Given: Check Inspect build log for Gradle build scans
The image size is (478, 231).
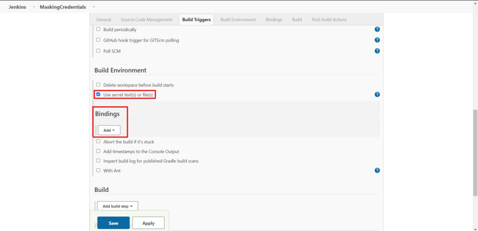Looking at the screenshot, I should (x=98, y=161).
